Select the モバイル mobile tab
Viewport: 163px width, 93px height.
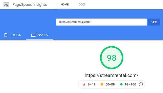point(13,35)
